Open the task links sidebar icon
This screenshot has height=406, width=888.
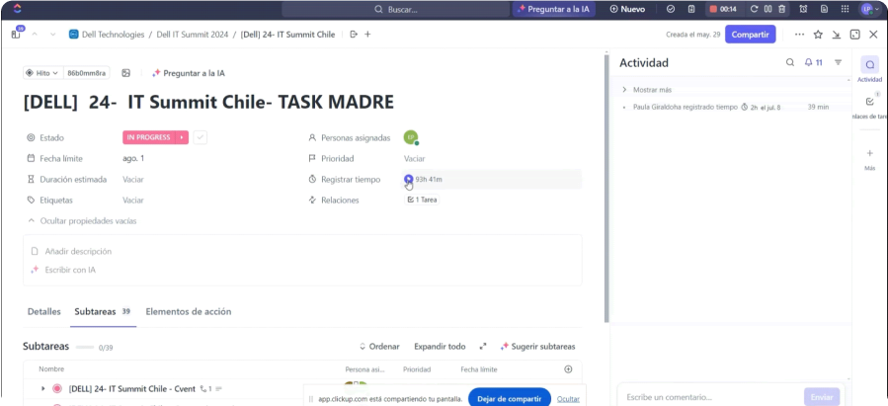tap(870, 102)
